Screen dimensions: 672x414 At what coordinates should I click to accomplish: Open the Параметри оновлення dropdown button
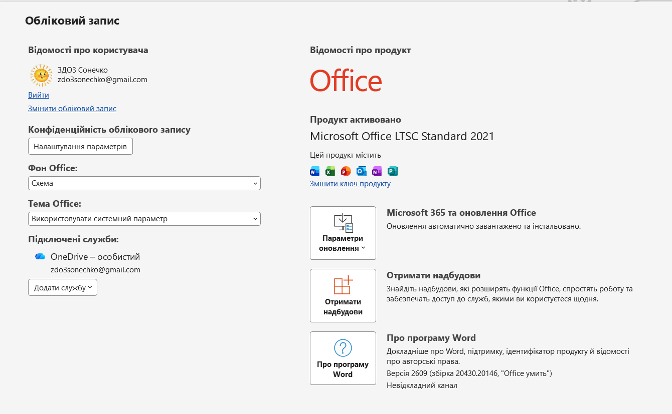(343, 233)
